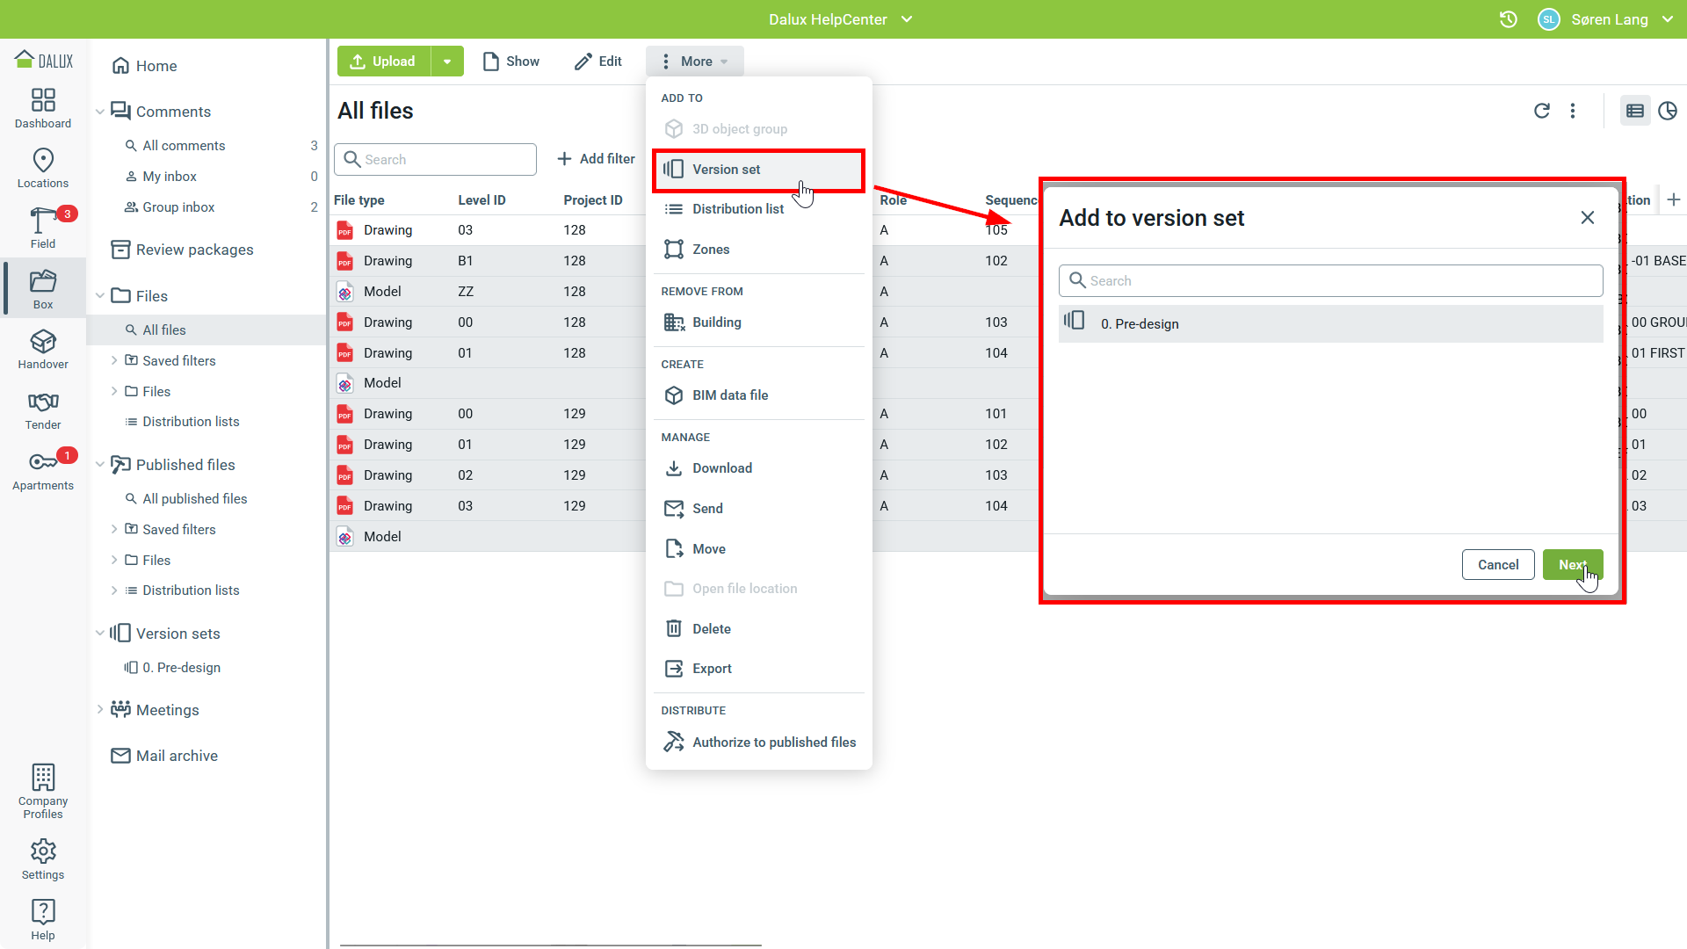The image size is (1687, 949).
Task: Switch to list view toggle
Action: point(1634,111)
